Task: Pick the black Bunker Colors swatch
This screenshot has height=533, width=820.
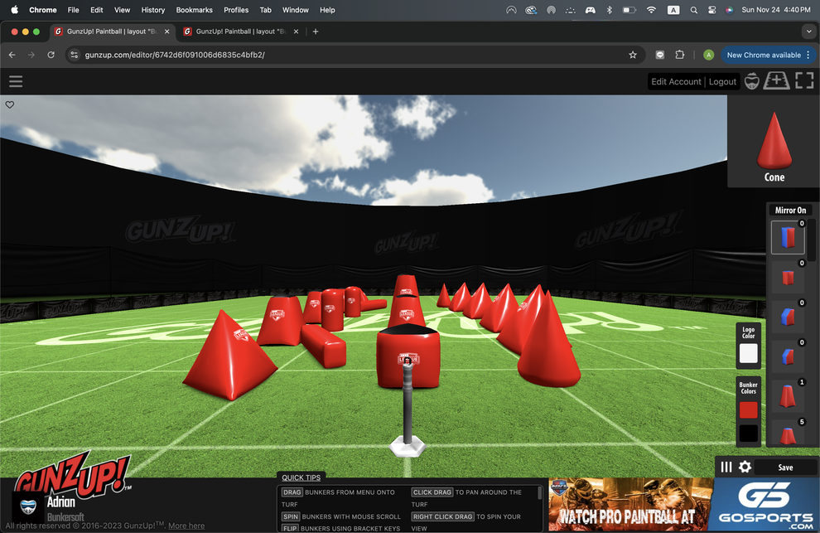Action: coord(749,433)
